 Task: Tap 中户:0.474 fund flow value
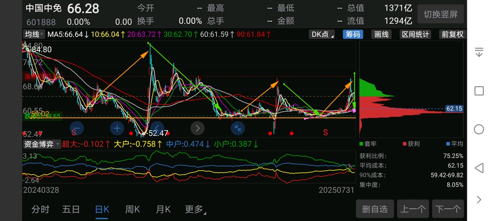pos(188,144)
